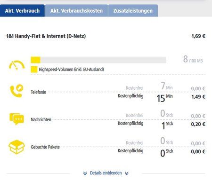Click the data usage progress bar

tap(98, 60)
